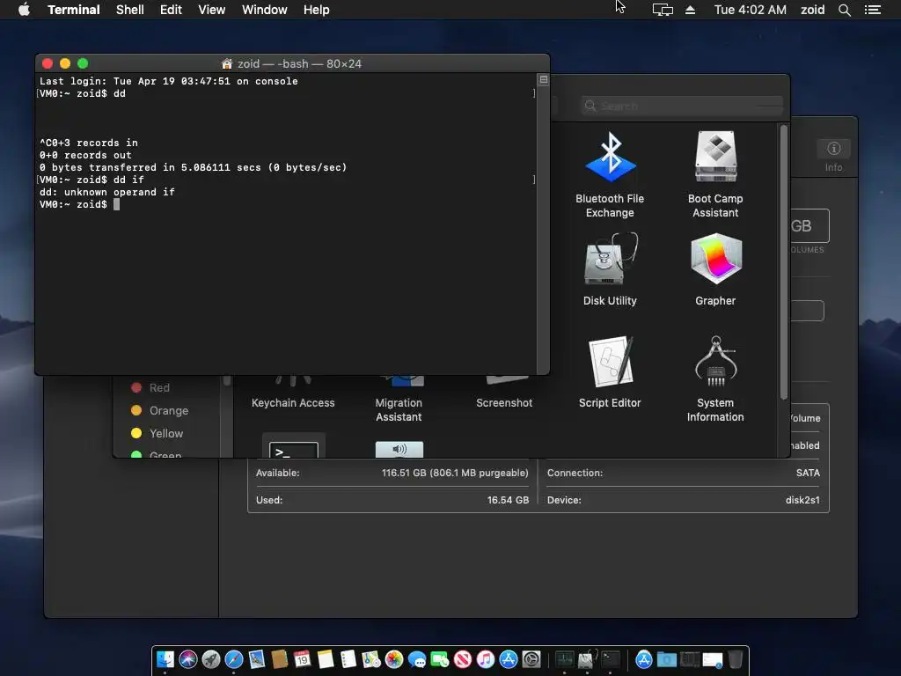Click the Apple menu logo

(x=24, y=10)
